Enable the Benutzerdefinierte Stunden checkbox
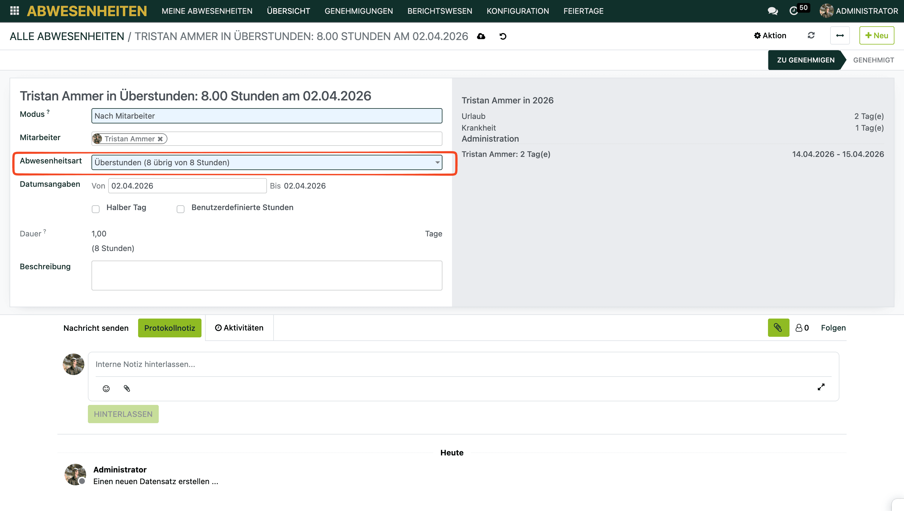This screenshot has height=511, width=904. click(x=181, y=209)
